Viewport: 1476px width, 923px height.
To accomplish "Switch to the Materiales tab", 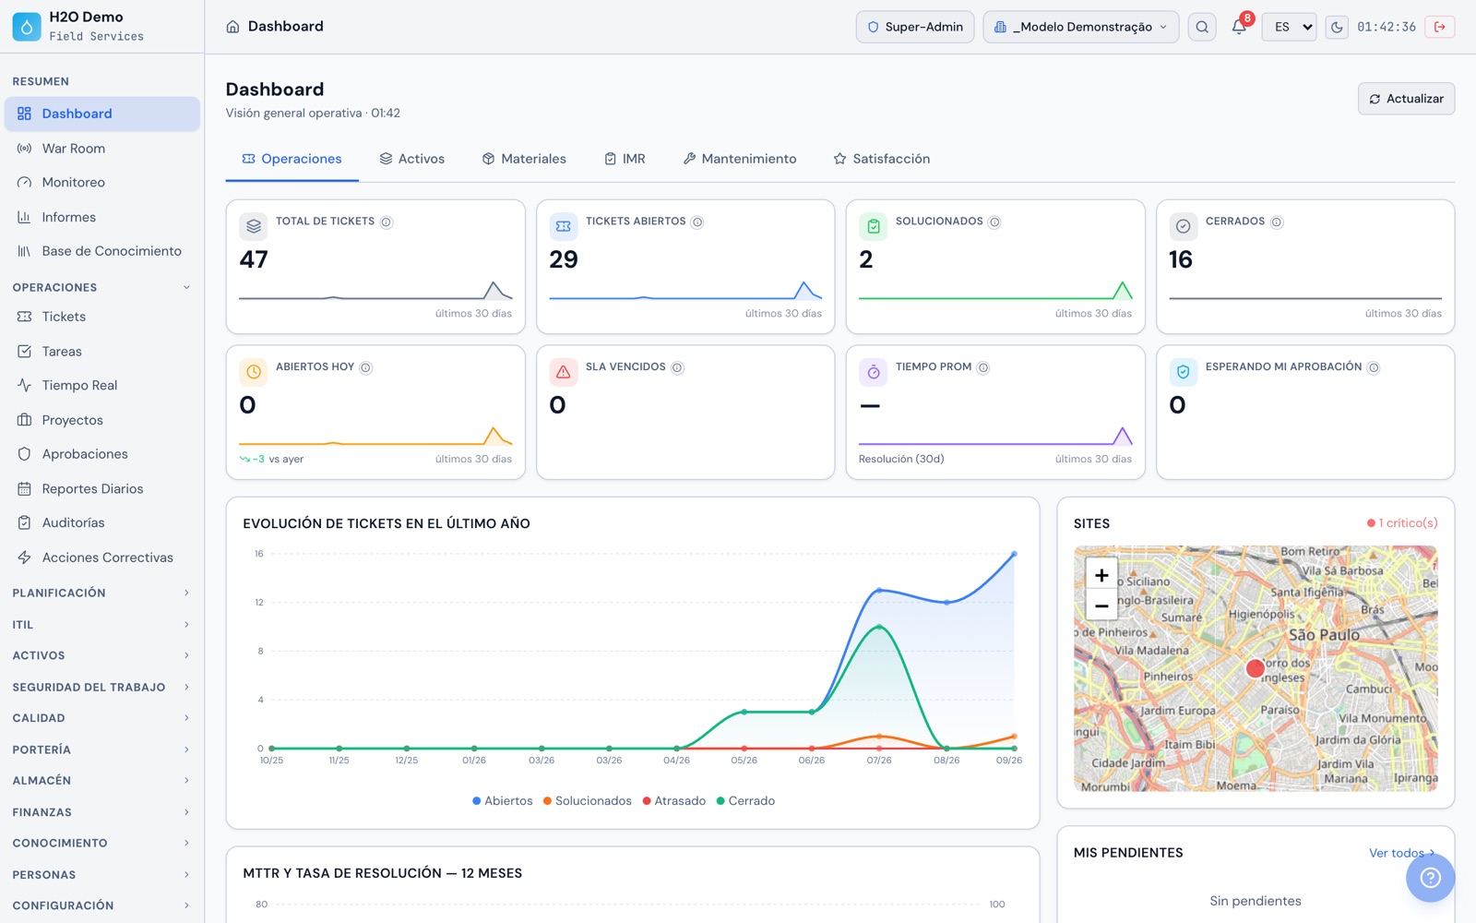I will point(524,159).
